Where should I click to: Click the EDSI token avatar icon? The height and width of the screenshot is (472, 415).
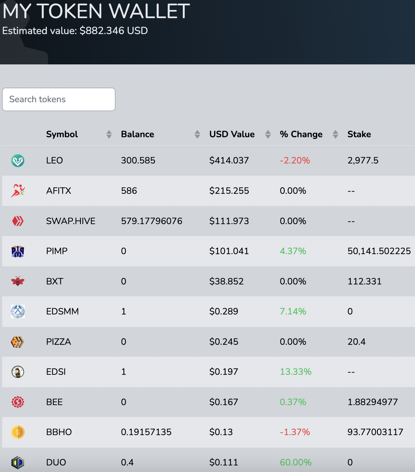pyautogui.click(x=18, y=372)
